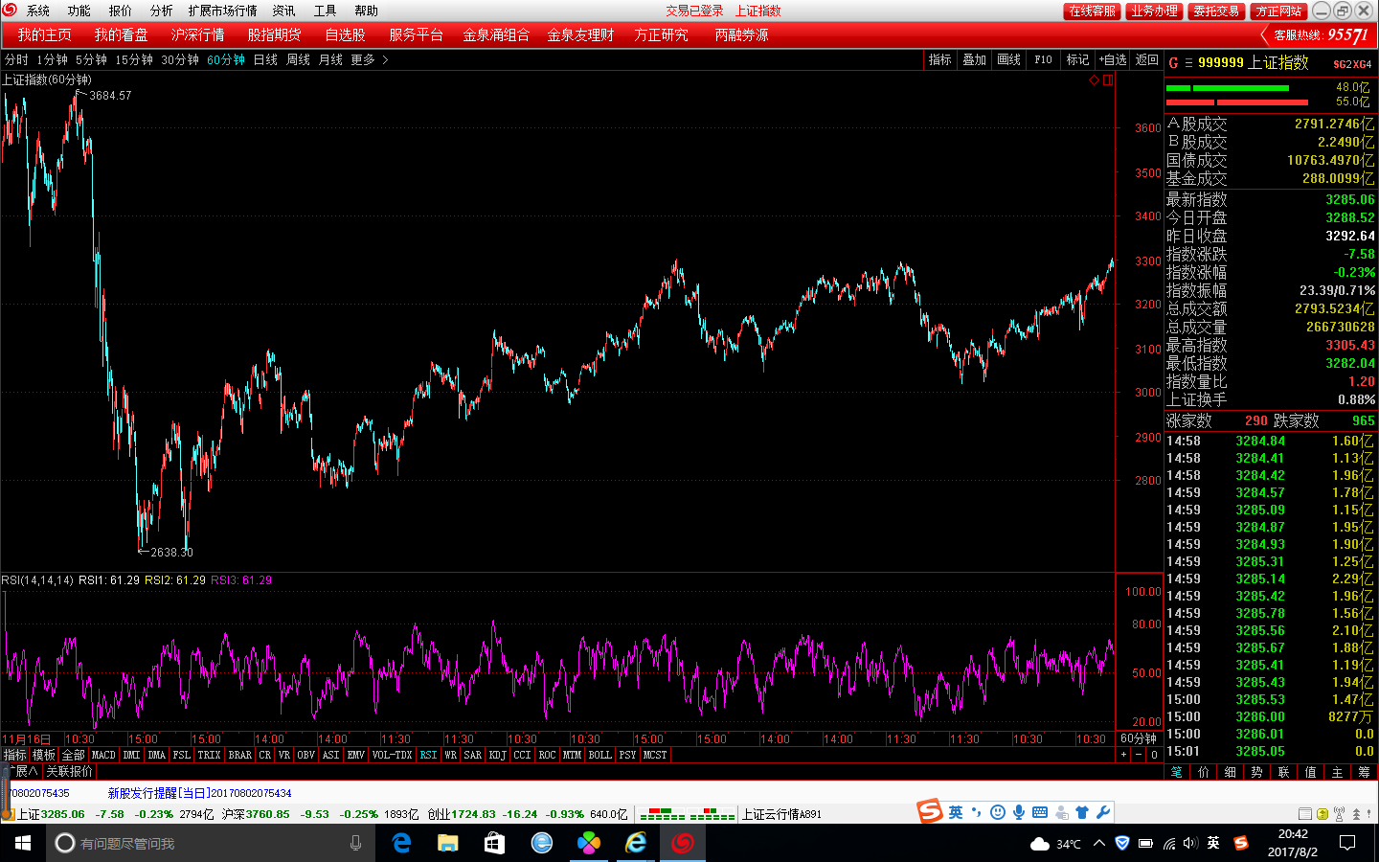Viewport: 1379px width, 862px height.
Task: Activate Sogou voice input microphone
Action: click(x=1019, y=812)
